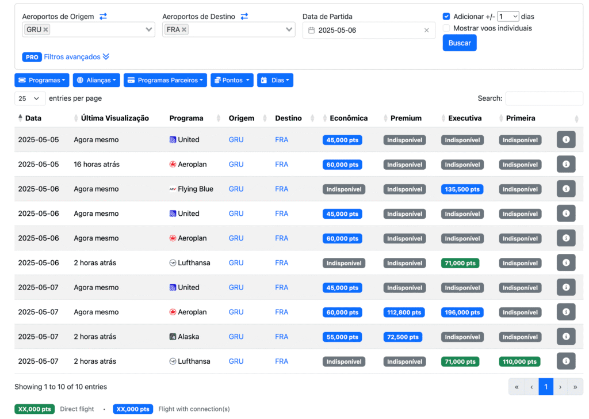Open info for Flying Blue 2025-05-06 row

click(x=566, y=189)
